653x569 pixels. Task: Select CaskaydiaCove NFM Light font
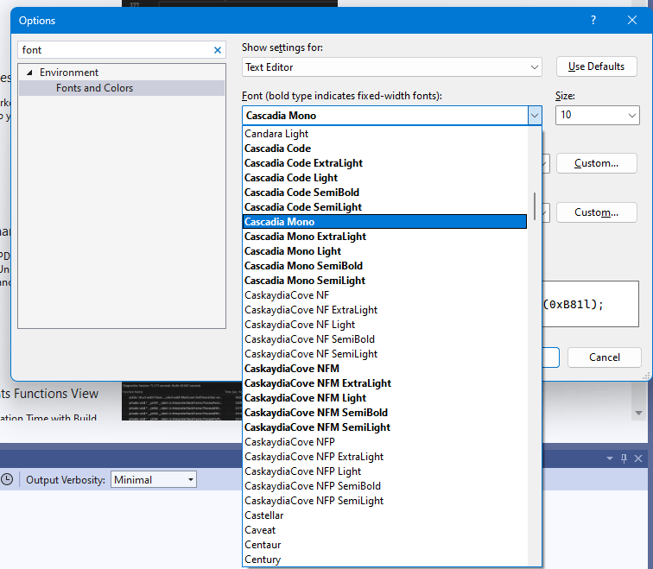click(x=384, y=398)
